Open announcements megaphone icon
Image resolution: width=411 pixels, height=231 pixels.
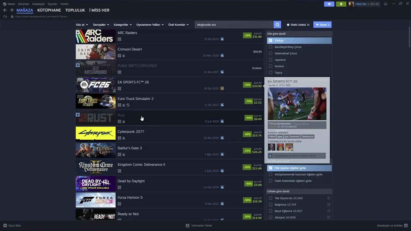329,4
